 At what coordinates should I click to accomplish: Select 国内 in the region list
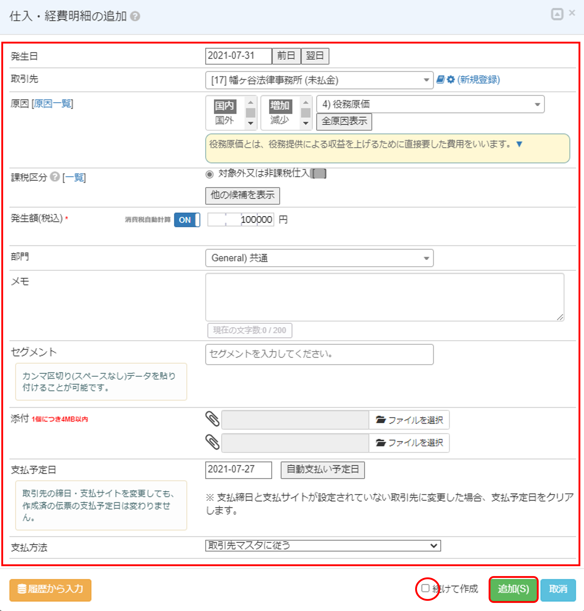click(x=225, y=106)
